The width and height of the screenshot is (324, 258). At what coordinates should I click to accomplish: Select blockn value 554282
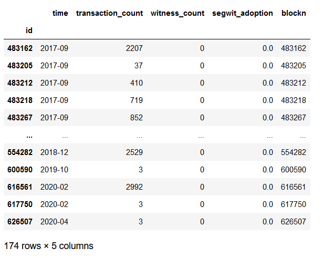tap(293, 152)
